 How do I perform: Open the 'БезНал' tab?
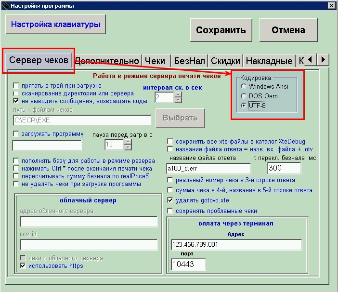189,61
